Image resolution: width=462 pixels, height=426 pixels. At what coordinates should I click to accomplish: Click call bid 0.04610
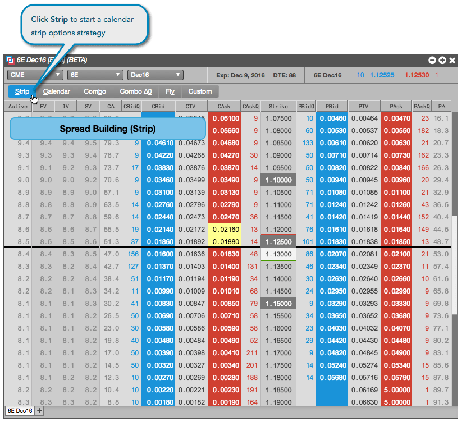(x=158, y=143)
